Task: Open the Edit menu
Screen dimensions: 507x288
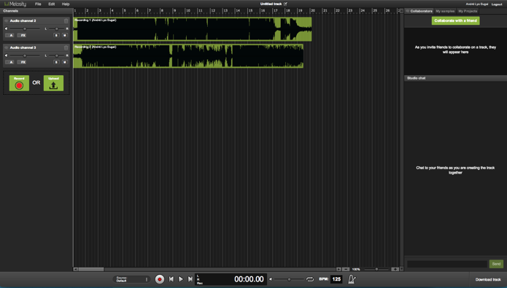Action: 51,4
